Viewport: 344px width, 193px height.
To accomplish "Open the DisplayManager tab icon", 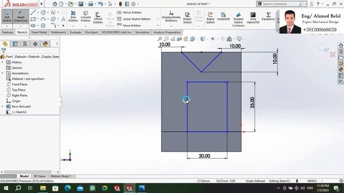I will tap(45, 44).
